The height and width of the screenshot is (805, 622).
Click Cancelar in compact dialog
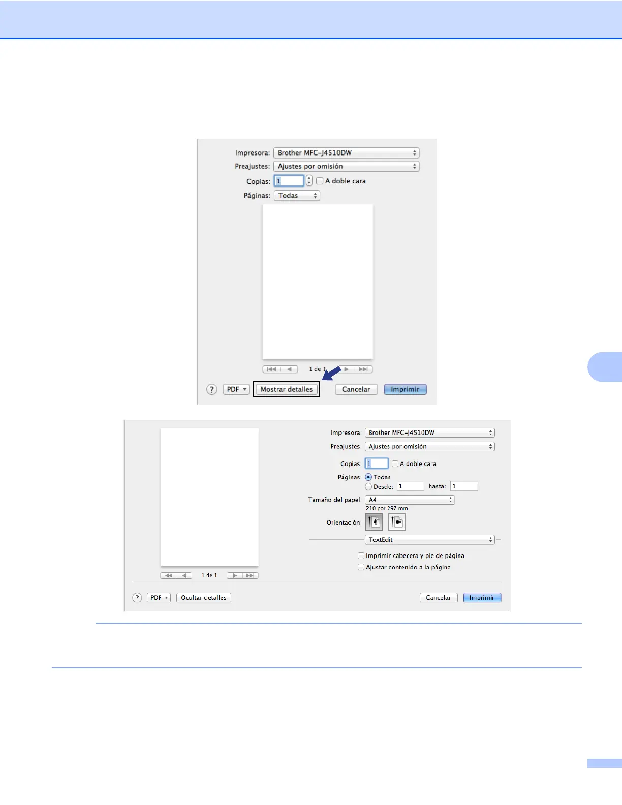coord(356,389)
